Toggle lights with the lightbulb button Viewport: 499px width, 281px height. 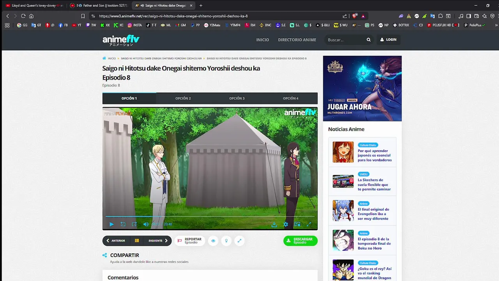tap(226, 241)
